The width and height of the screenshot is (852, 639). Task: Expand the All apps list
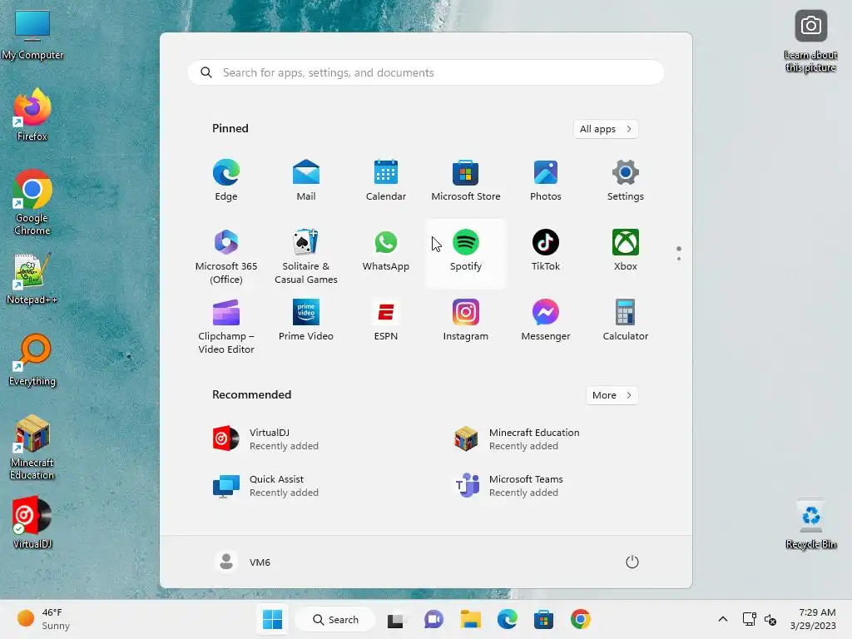(606, 129)
